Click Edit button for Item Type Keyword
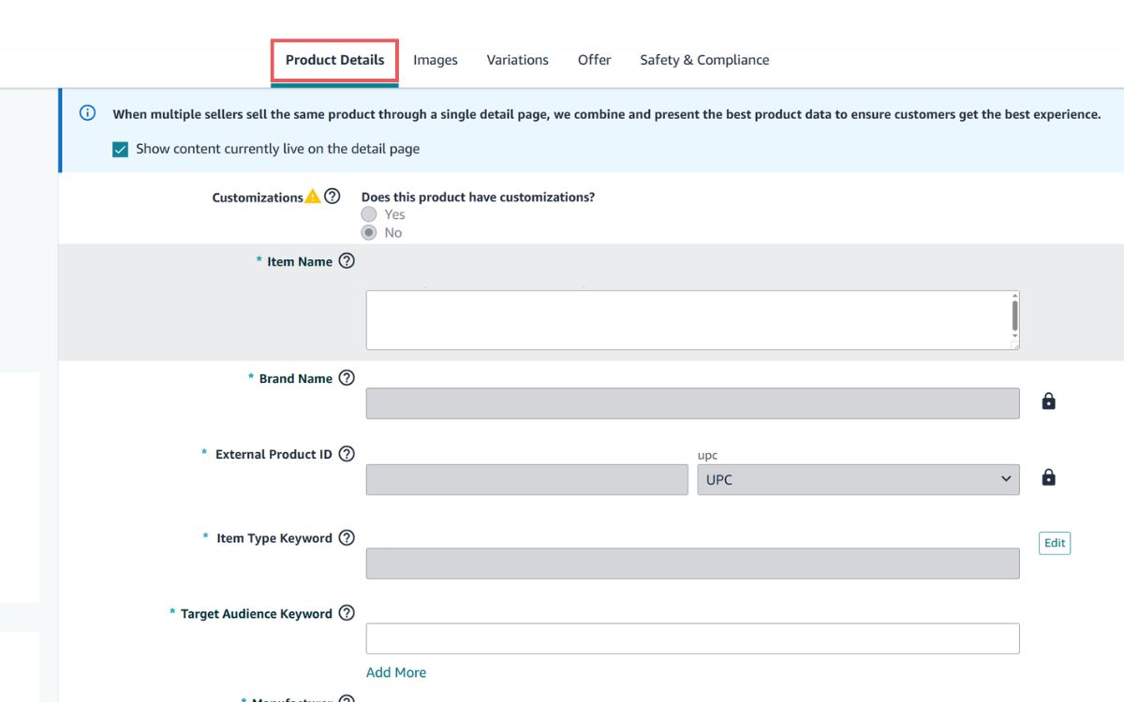This screenshot has width=1124, height=702. click(1055, 543)
